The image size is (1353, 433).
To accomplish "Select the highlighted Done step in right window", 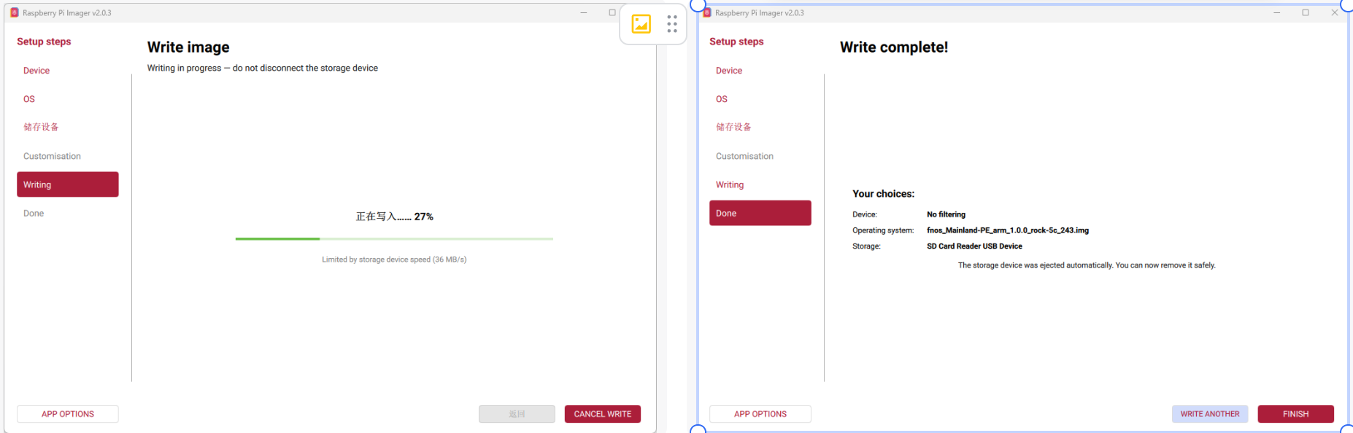I will tap(760, 213).
